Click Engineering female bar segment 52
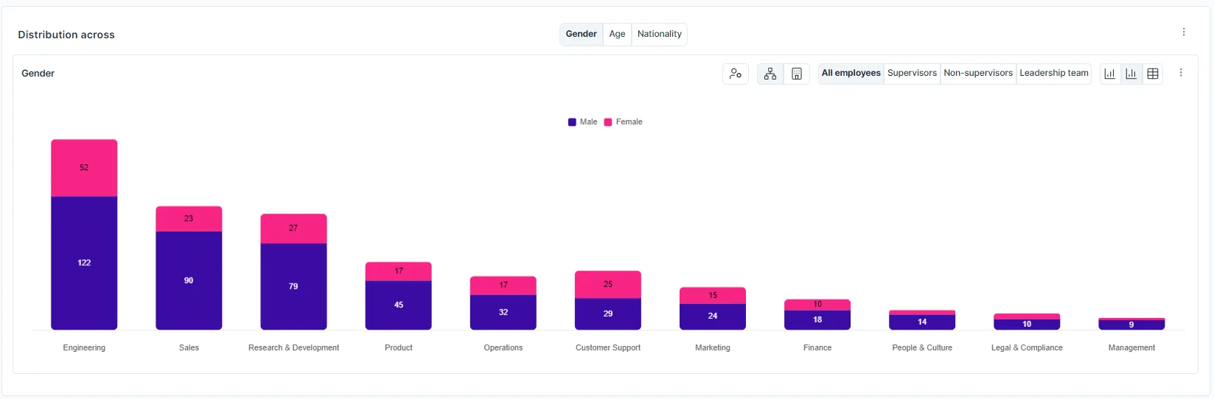 [x=84, y=168]
